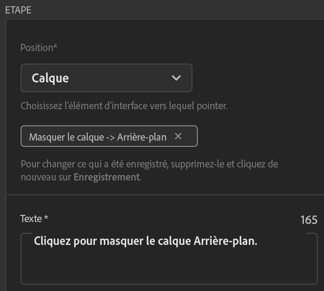The width and height of the screenshot is (324, 291).
Task: Select the 'Masquer le calque -> Arrière-plan' chip
Action: click(97, 137)
